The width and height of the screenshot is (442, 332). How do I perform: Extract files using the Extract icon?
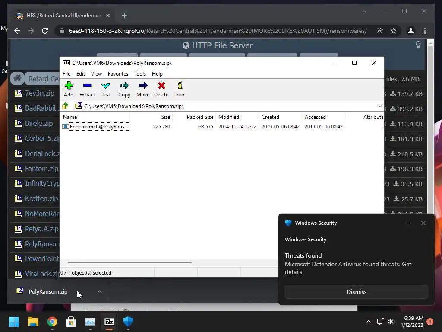87,89
